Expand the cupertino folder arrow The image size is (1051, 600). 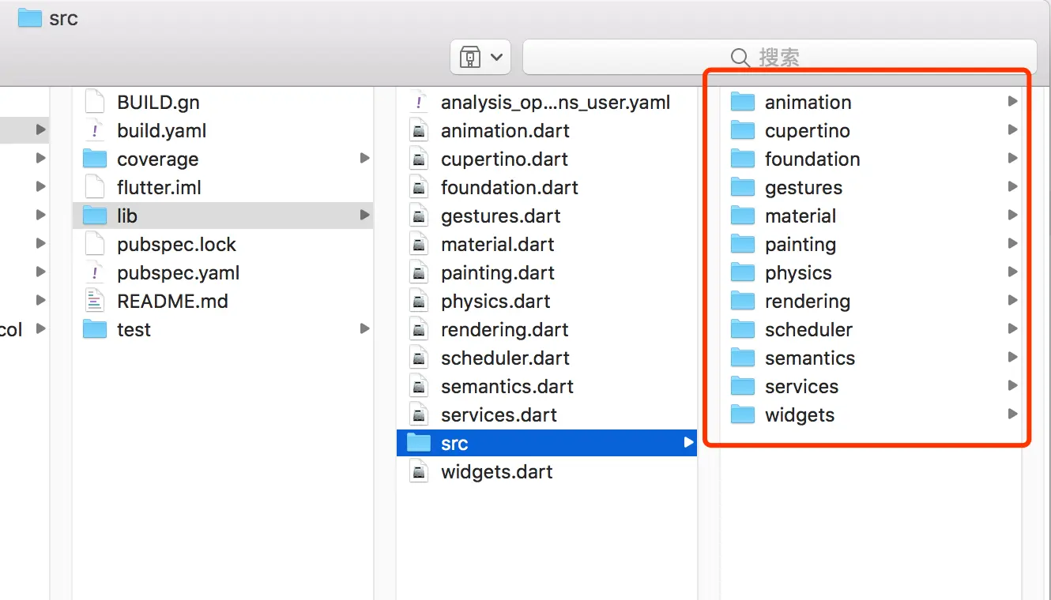pyautogui.click(x=1012, y=129)
